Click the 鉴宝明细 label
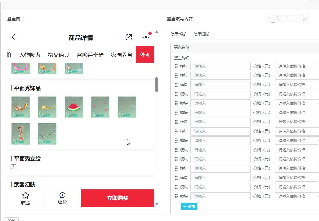This screenshot has width=319, height=221. (182, 58)
